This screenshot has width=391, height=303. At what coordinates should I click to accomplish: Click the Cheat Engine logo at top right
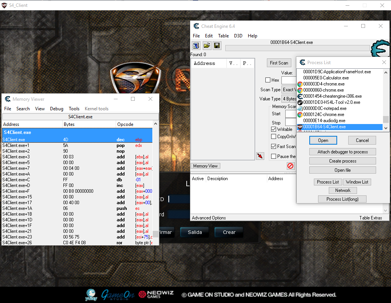click(x=380, y=48)
